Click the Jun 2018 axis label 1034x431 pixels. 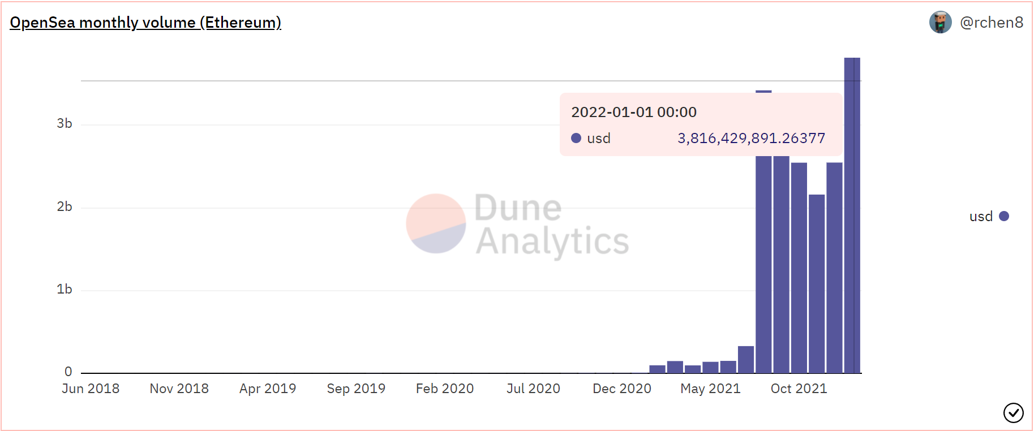[91, 389]
